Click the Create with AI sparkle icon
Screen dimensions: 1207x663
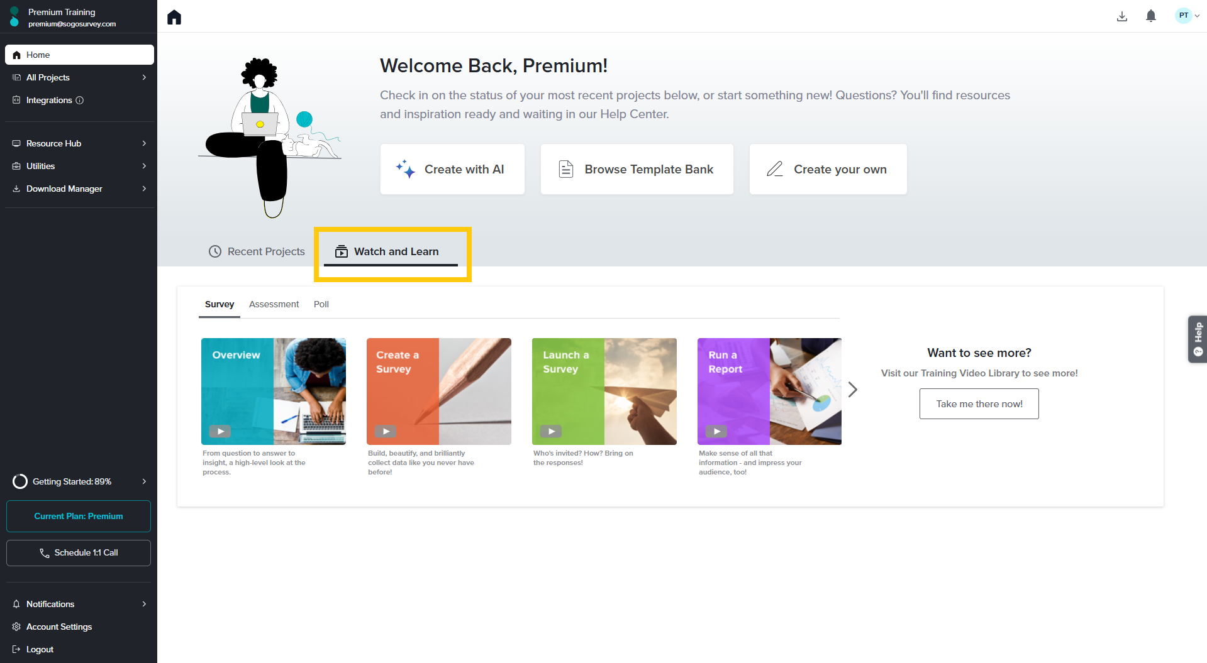pyautogui.click(x=405, y=169)
